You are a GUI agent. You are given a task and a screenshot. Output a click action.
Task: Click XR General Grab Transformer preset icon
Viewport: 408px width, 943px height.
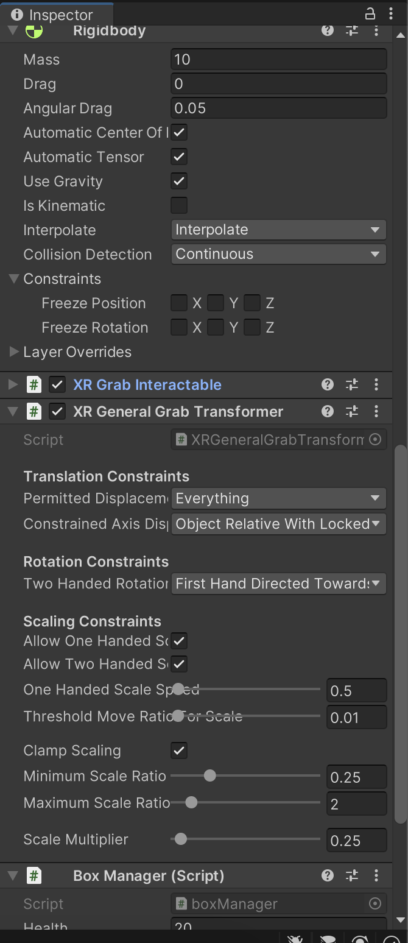pos(352,411)
